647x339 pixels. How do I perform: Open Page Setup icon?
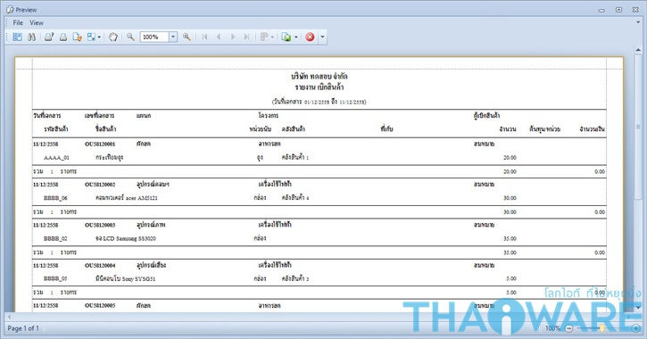(x=77, y=37)
